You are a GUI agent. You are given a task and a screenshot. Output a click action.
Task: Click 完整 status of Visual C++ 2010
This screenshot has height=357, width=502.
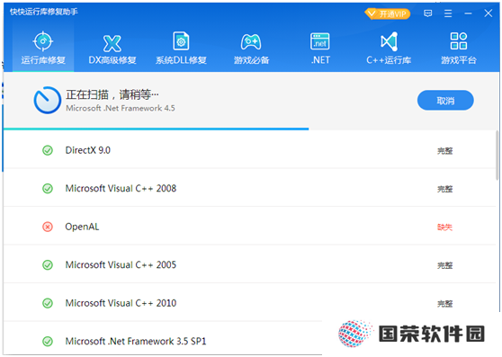(445, 304)
